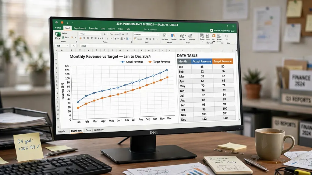Click the Sangah icon in Microsoft group

click(x=202, y=36)
